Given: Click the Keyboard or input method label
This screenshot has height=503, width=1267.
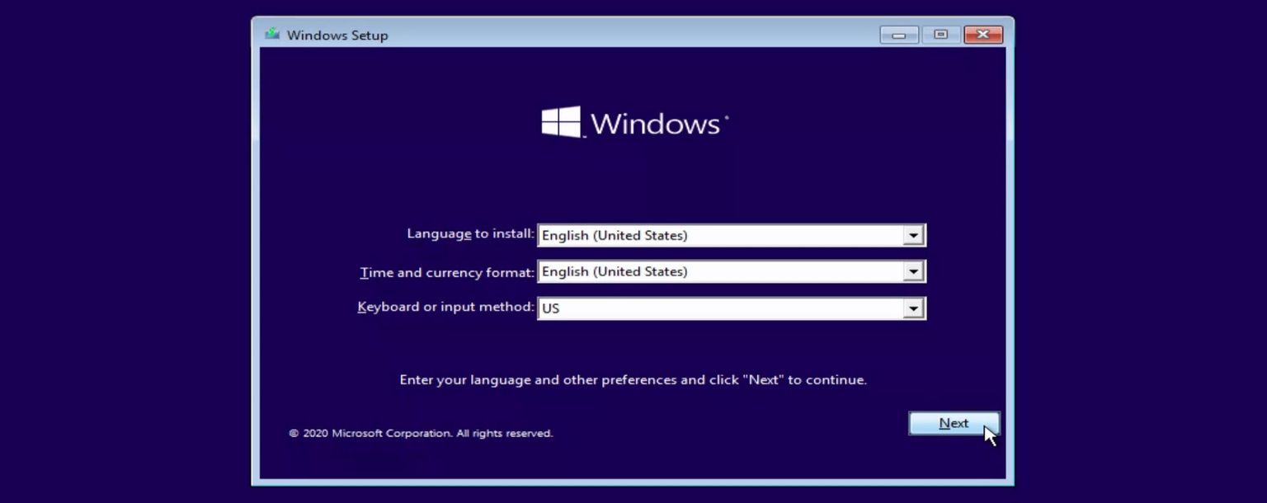Looking at the screenshot, I should (445, 306).
